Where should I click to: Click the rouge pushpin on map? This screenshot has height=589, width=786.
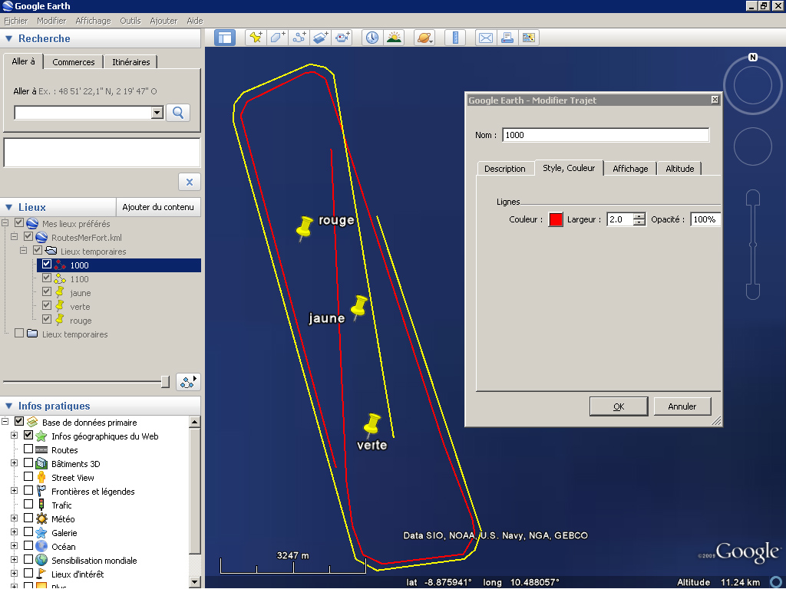pyautogui.click(x=304, y=228)
